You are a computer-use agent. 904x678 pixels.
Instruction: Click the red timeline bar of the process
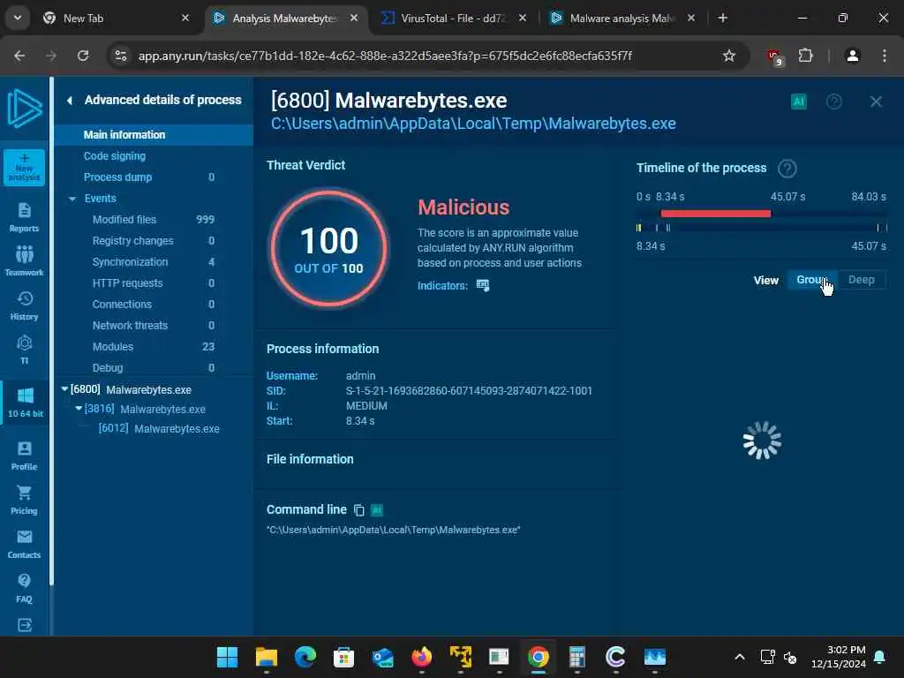[x=715, y=214]
